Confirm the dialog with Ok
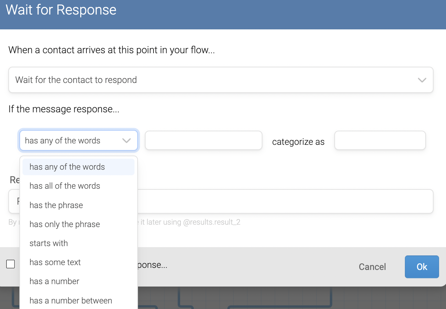446x309 pixels. point(422,267)
